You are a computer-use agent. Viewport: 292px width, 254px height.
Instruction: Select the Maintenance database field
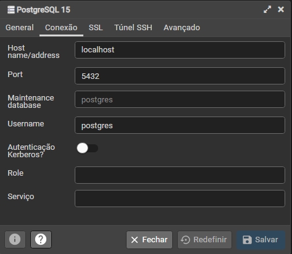coord(180,99)
